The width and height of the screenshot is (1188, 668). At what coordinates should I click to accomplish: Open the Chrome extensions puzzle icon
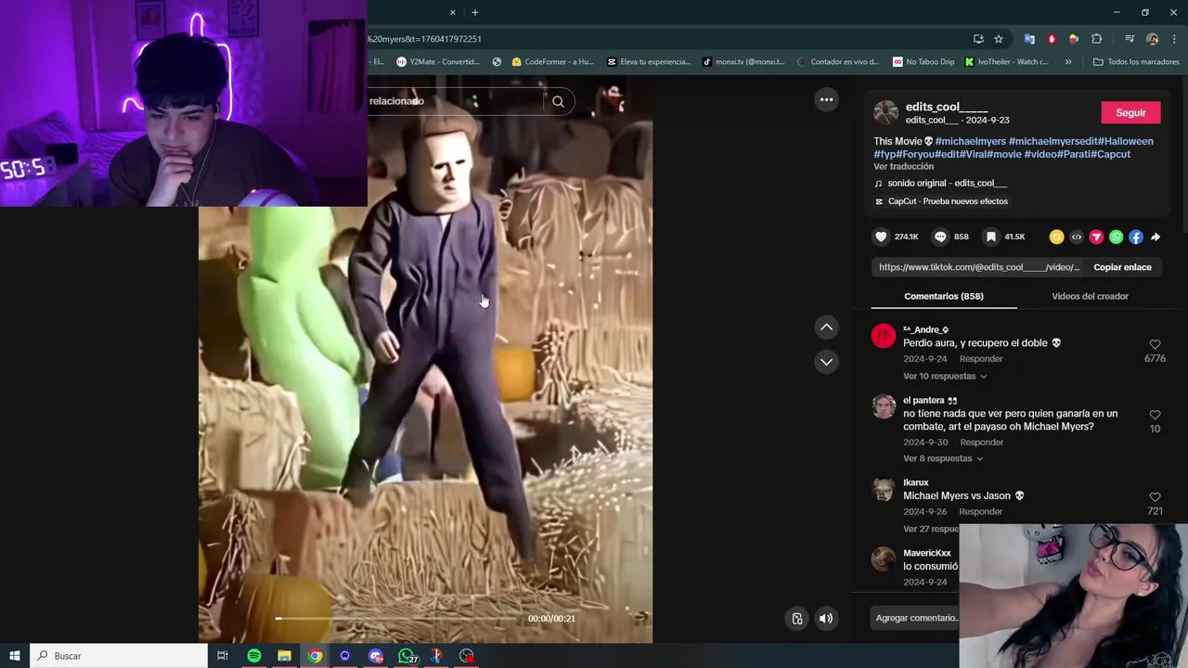pyautogui.click(x=1096, y=39)
